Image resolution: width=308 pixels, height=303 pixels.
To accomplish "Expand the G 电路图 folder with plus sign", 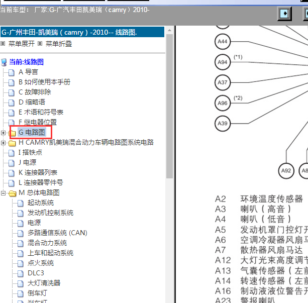I will [3, 133].
